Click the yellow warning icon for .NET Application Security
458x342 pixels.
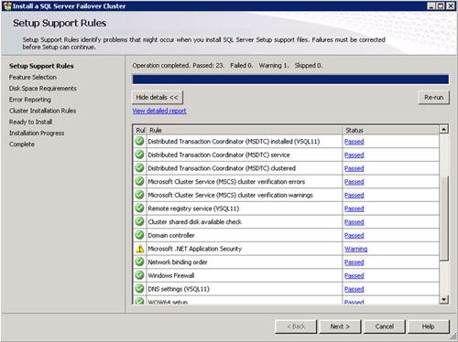139,249
